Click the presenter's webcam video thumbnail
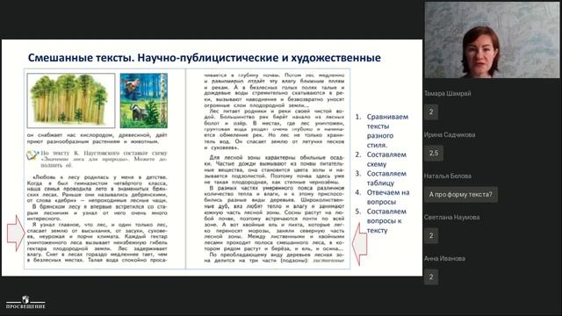The image size is (562, 316). pos(492,39)
